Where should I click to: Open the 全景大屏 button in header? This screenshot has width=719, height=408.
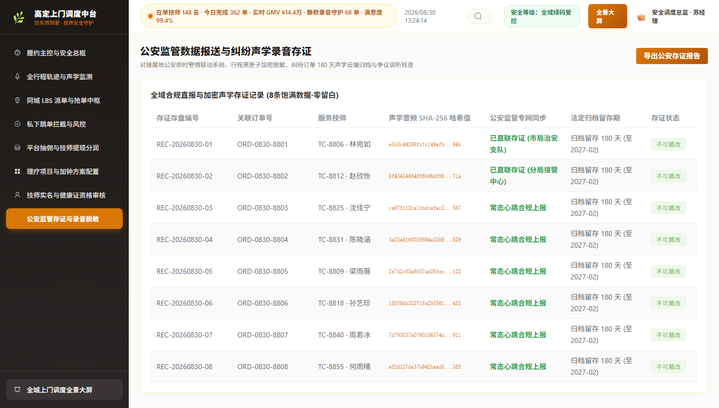(x=607, y=16)
